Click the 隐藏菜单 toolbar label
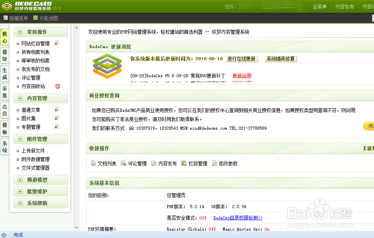The height and width of the screenshot is (238, 374). pos(19,18)
